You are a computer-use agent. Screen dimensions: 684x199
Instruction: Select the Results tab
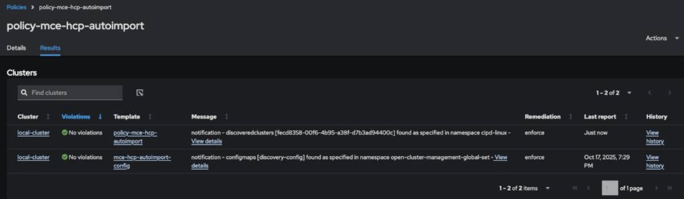tap(50, 48)
